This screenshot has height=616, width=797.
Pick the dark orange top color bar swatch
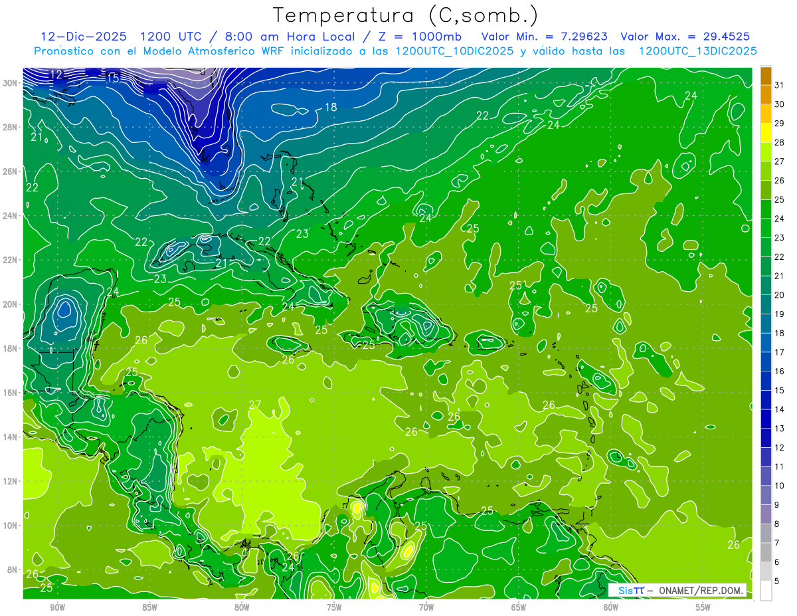pos(766,75)
